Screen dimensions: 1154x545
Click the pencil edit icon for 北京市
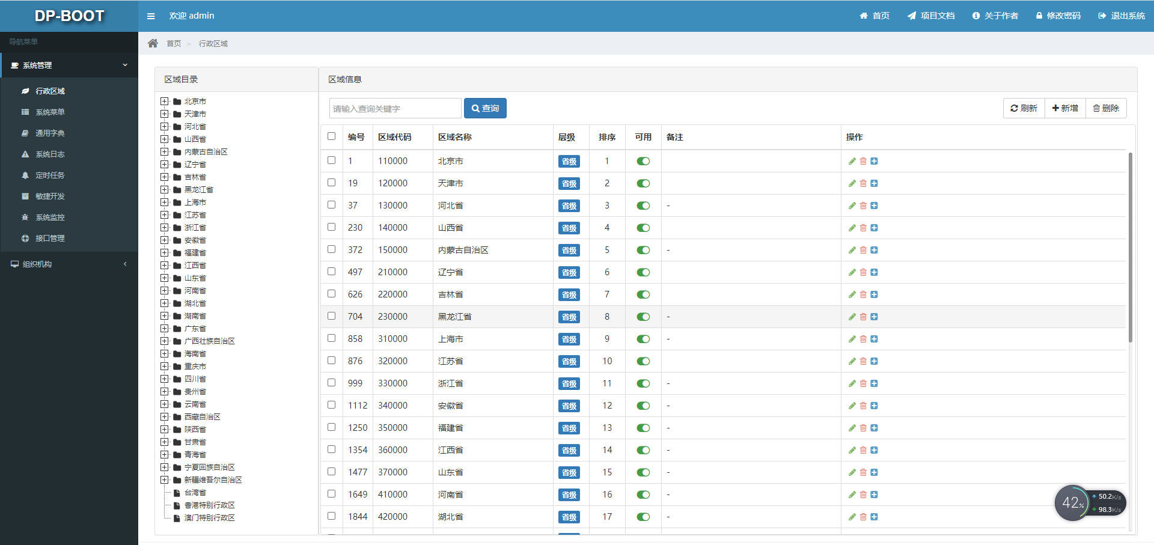click(x=852, y=161)
